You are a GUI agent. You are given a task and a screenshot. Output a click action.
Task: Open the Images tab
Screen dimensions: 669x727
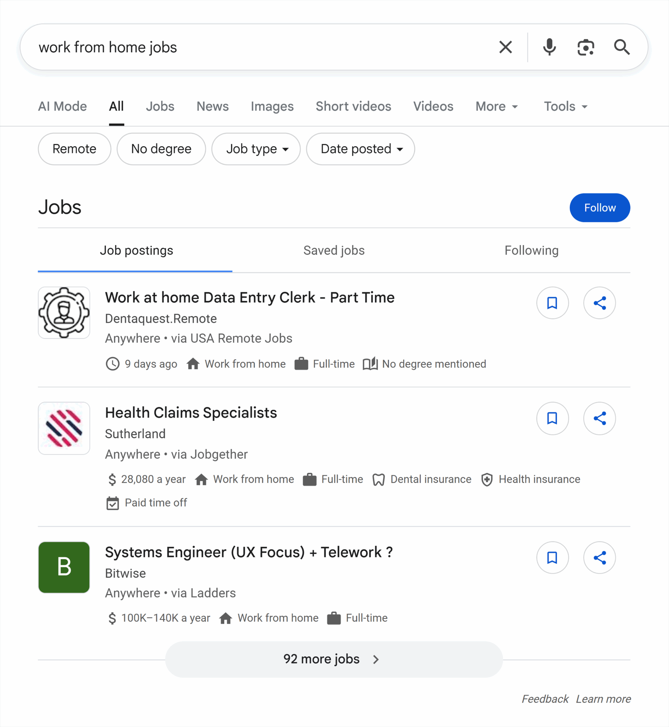coord(272,106)
